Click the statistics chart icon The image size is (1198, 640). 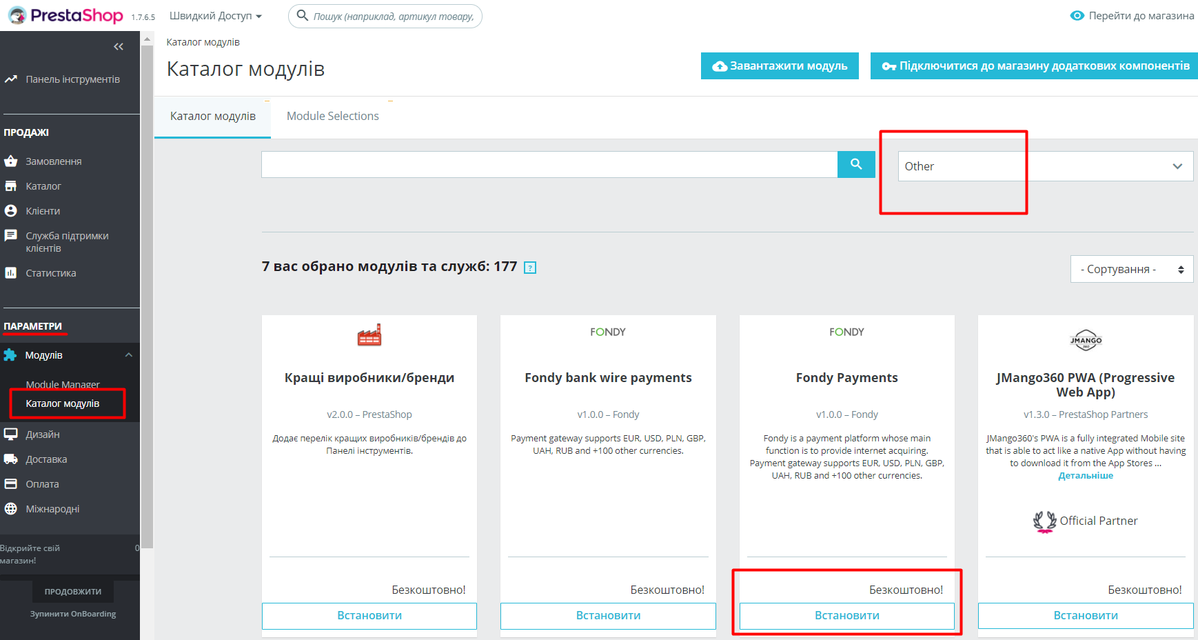click(x=10, y=273)
